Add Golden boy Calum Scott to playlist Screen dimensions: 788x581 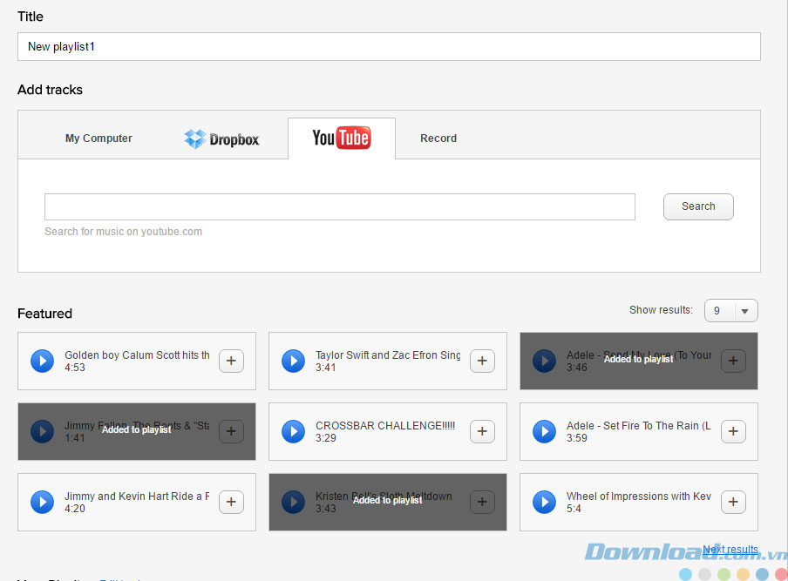coord(231,361)
